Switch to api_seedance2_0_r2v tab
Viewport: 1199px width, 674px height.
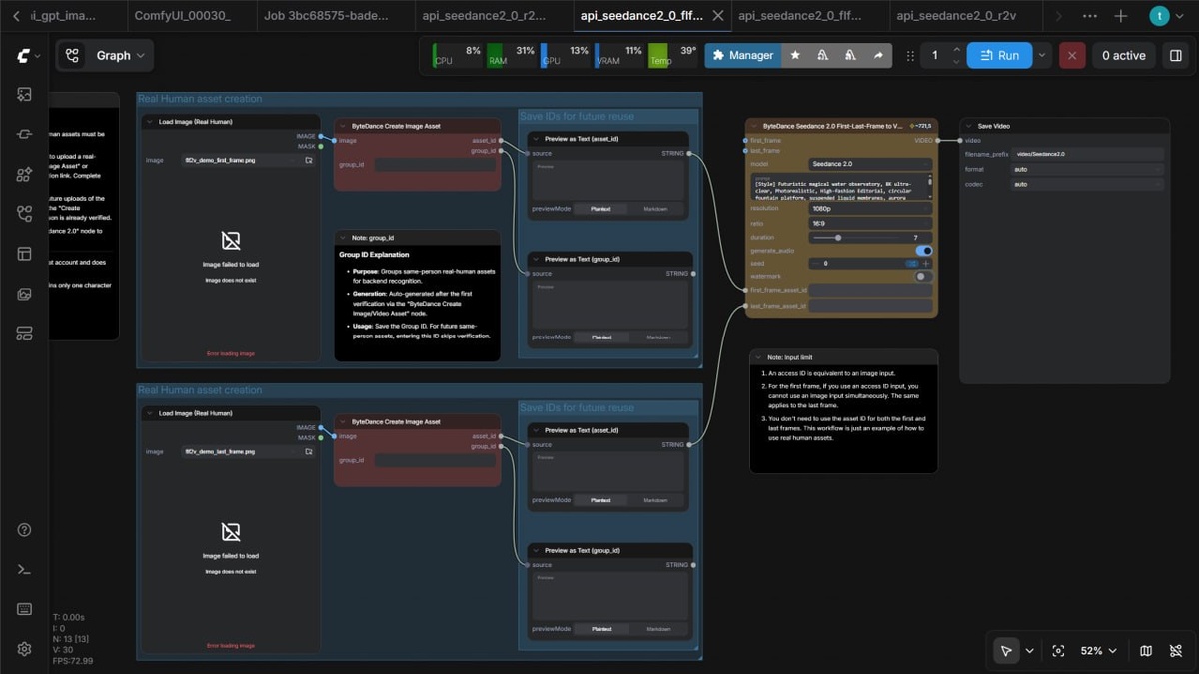(x=956, y=16)
